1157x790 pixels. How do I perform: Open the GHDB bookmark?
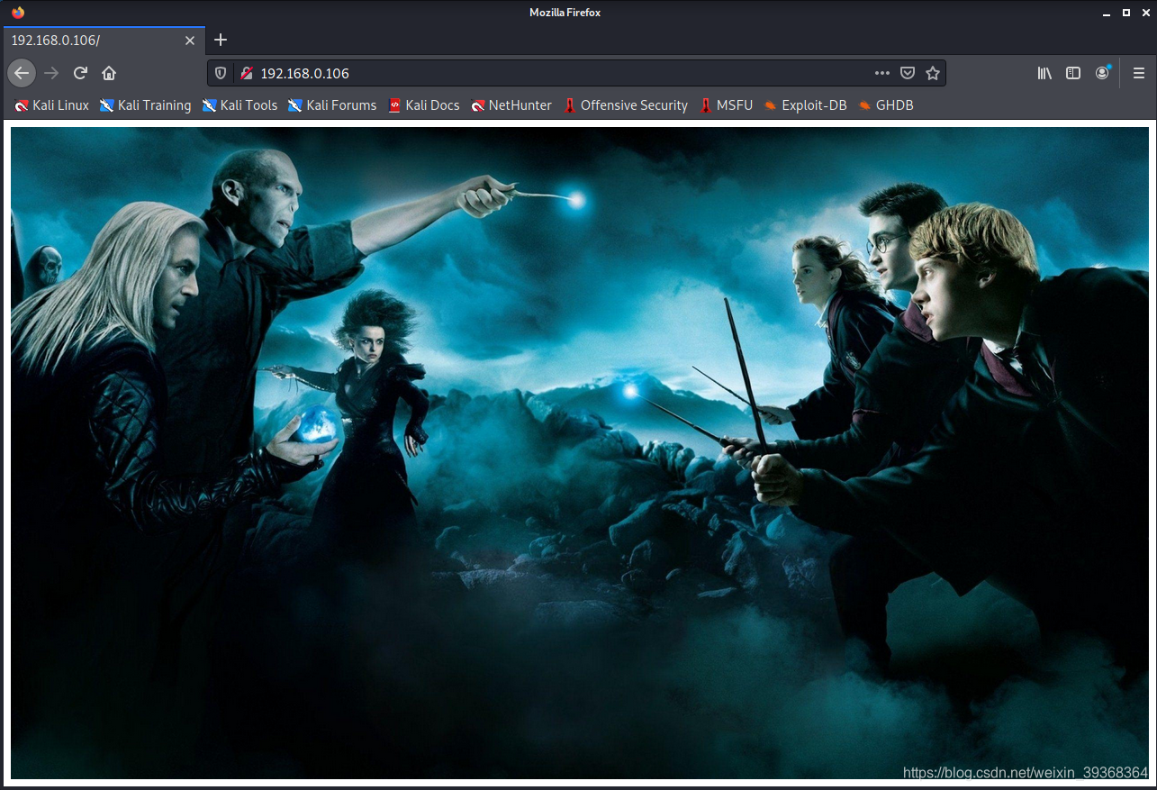point(886,105)
